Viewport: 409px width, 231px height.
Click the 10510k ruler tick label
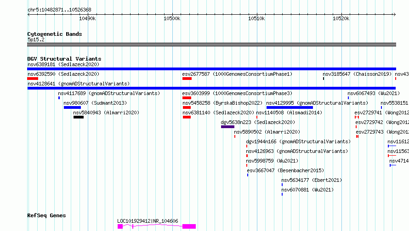click(x=256, y=18)
